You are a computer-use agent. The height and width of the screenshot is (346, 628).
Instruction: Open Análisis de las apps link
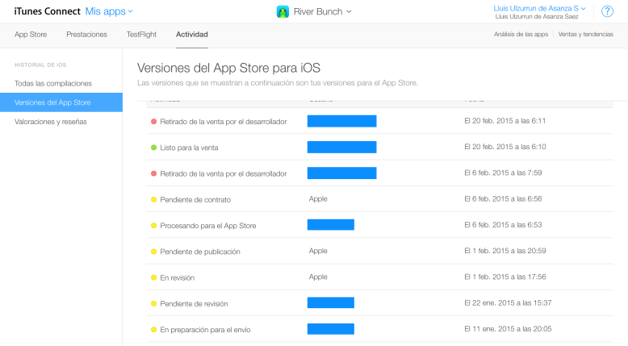[x=521, y=34]
